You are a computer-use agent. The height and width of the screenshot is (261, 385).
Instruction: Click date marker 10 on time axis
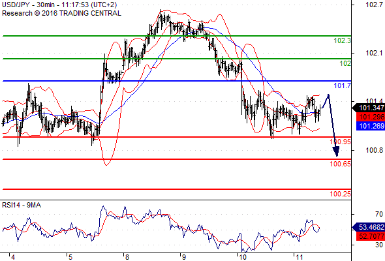coord(243,257)
